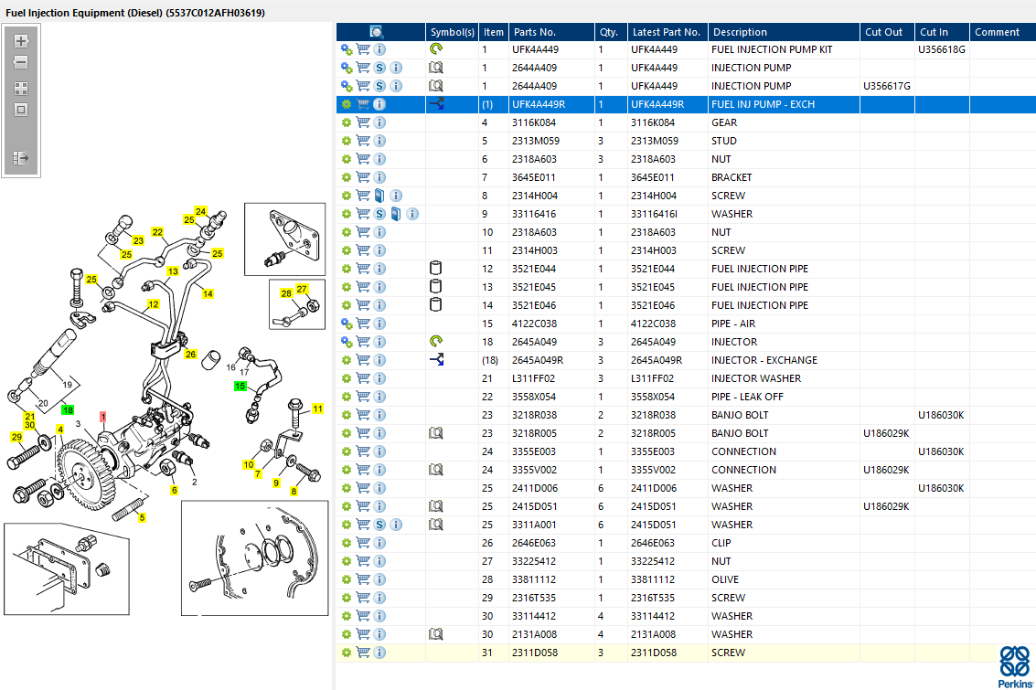This screenshot has width=1036, height=690.
Task: Sort by the Item column header
Action: [x=494, y=32]
